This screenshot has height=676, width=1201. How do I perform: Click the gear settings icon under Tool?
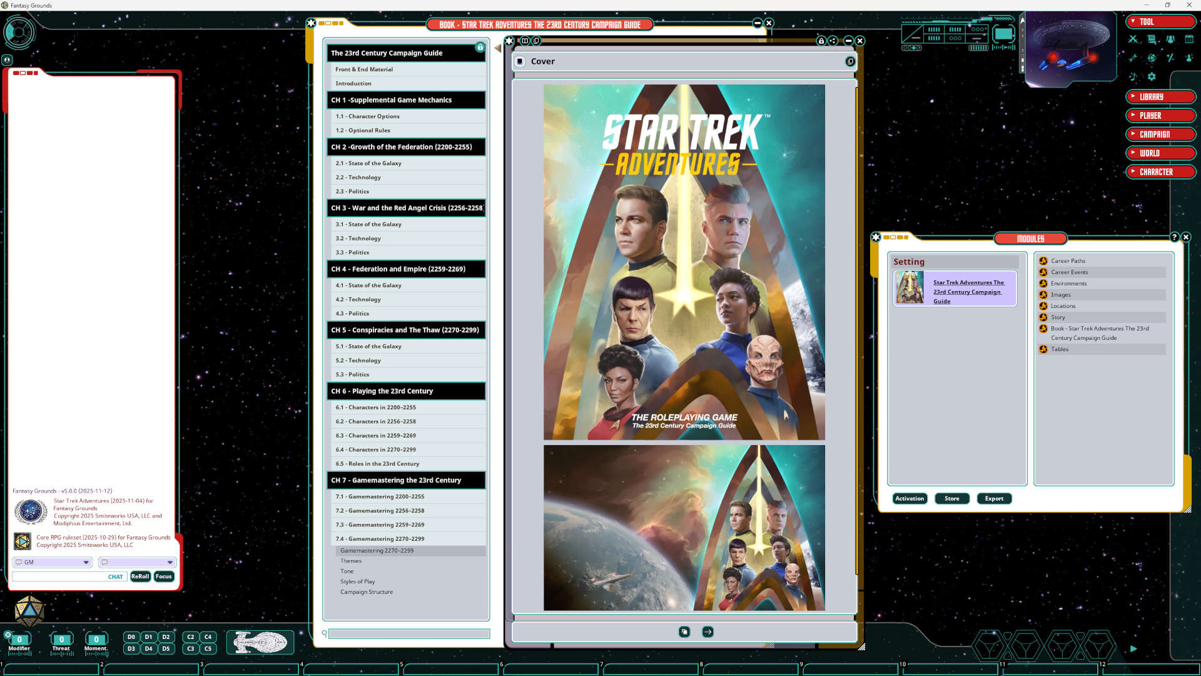[x=1152, y=76]
